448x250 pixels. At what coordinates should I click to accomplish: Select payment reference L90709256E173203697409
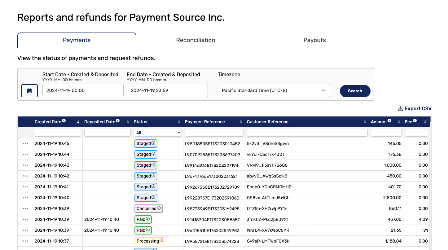point(213,154)
